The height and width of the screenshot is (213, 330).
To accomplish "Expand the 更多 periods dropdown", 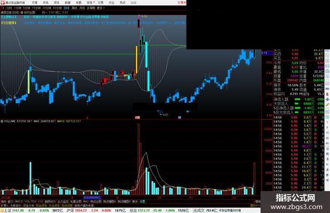I will (x=101, y=8).
